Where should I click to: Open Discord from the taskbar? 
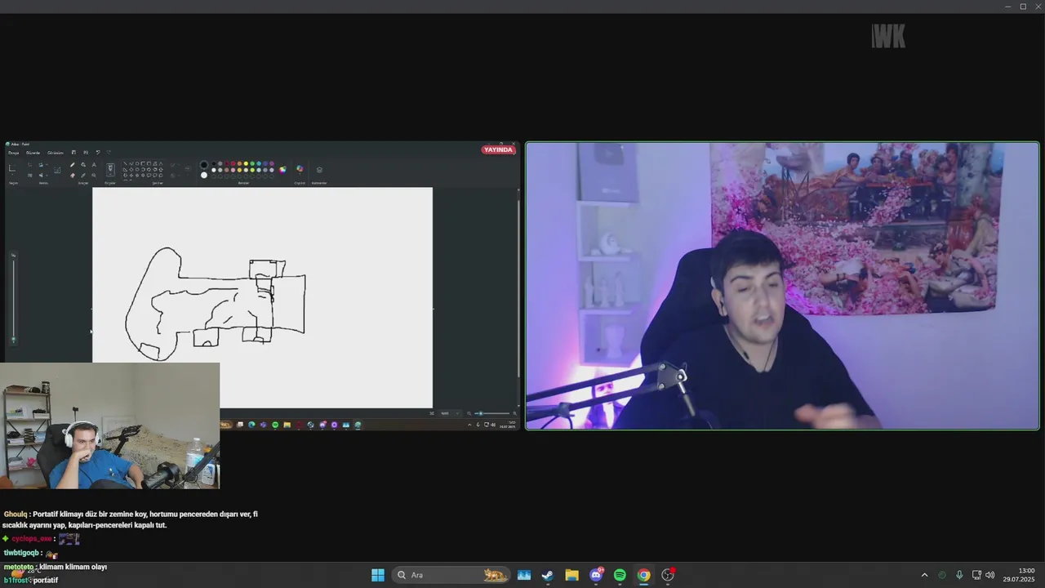[596, 575]
